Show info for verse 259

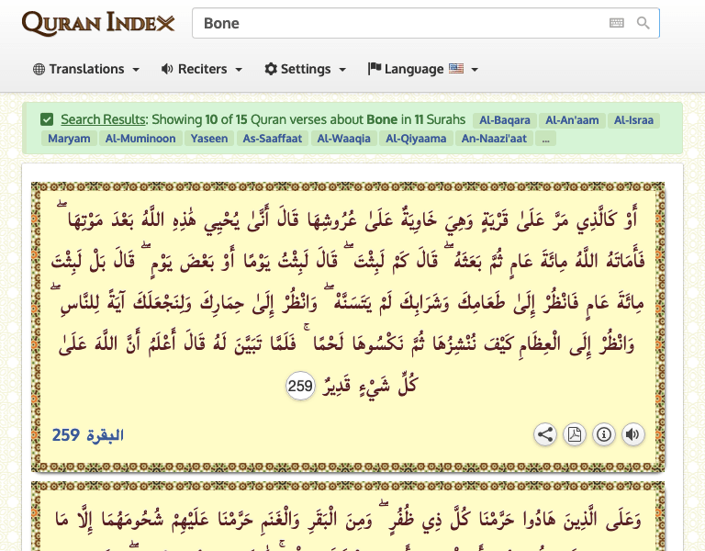pyautogui.click(x=603, y=434)
